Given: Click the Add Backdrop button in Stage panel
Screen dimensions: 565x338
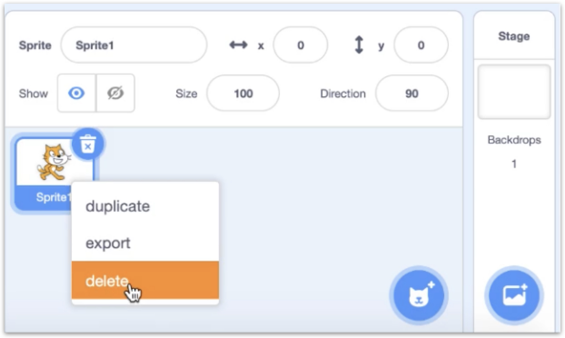Looking at the screenshot, I should tap(514, 295).
